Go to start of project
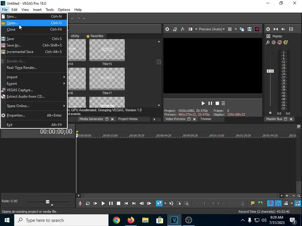The image size is (302, 226). pyautogui.click(x=126, y=203)
